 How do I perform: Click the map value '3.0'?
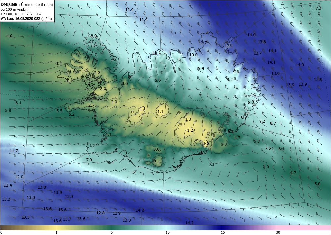[125, 83]
